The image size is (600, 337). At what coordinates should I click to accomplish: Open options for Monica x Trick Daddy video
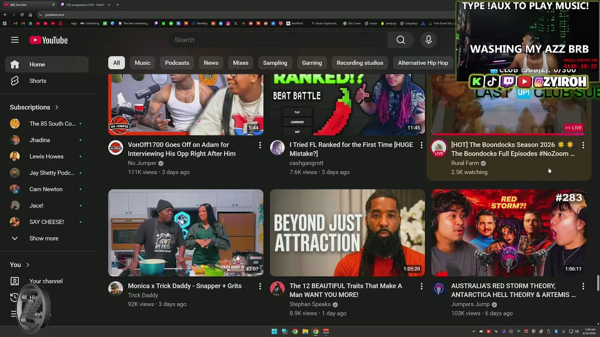(x=260, y=286)
